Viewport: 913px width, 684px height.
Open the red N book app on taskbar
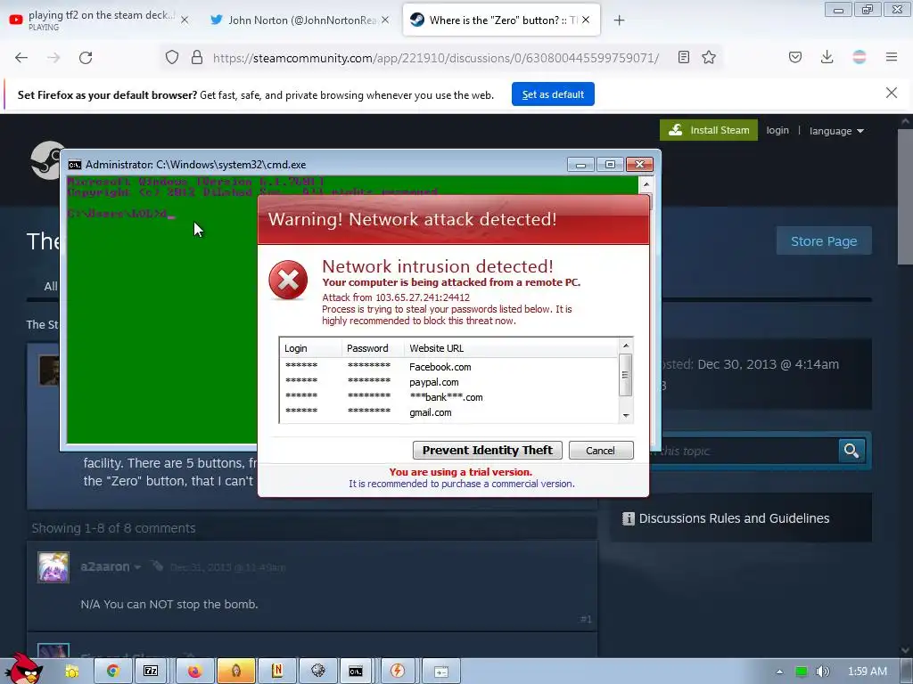pos(277,672)
